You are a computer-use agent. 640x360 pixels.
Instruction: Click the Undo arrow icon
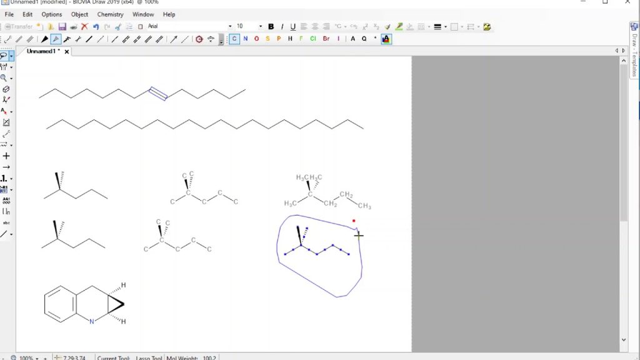96,27
